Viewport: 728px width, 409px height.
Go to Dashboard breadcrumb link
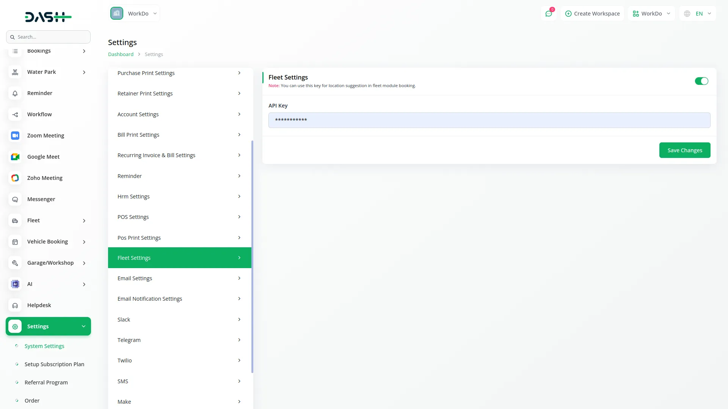121,55
